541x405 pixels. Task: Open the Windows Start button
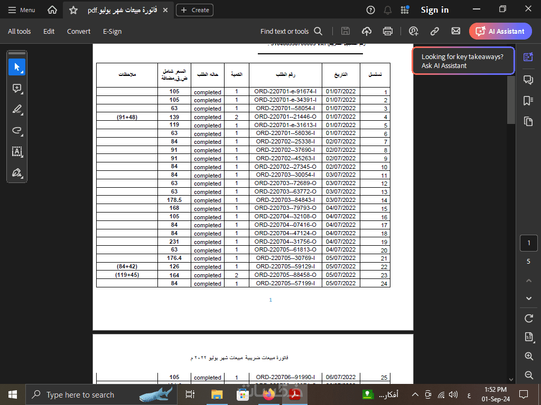(x=13, y=394)
